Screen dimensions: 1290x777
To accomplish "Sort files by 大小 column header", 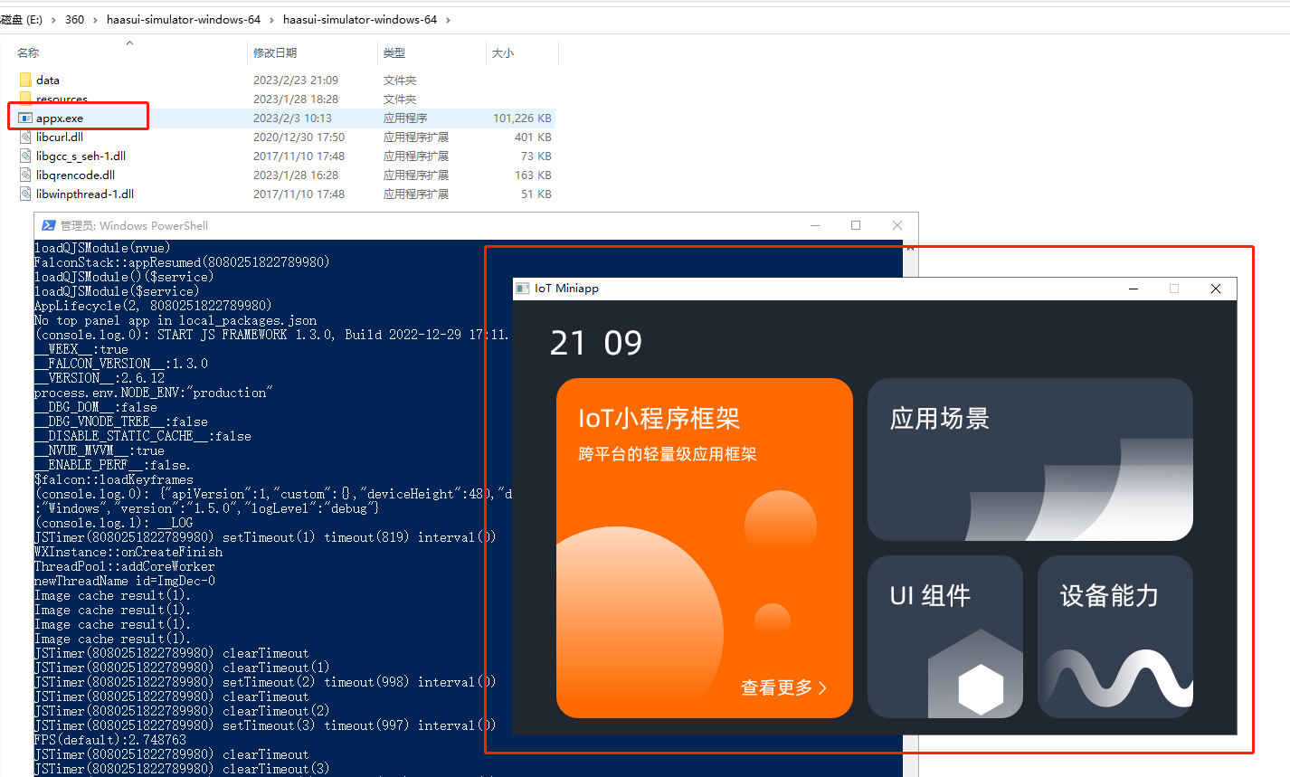I will [503, 53].
